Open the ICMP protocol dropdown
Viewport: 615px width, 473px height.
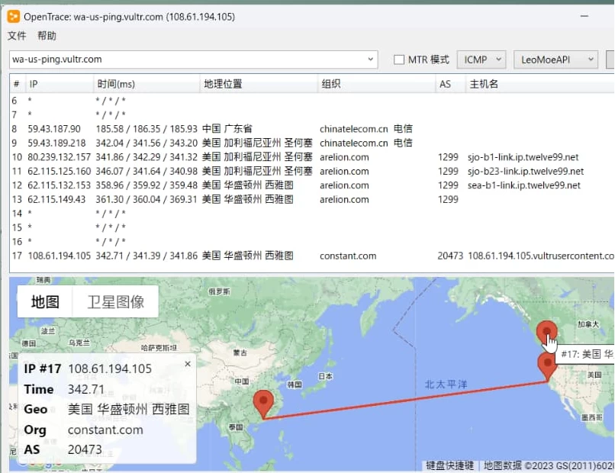tap(481, 60)
